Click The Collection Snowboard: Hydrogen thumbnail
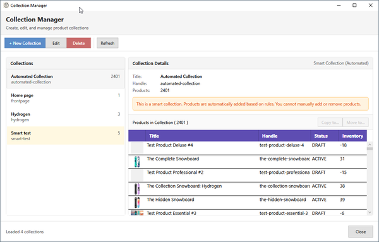This screenshot has width=379, height=242. [x=137, y=189]
